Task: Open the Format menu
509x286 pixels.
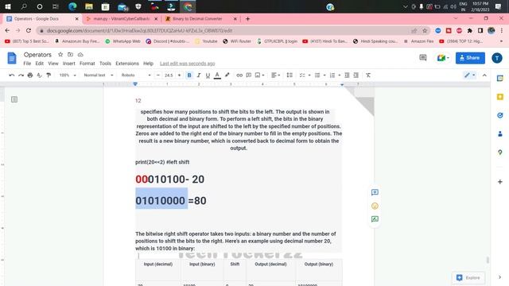Action: [x=87, y=64]
